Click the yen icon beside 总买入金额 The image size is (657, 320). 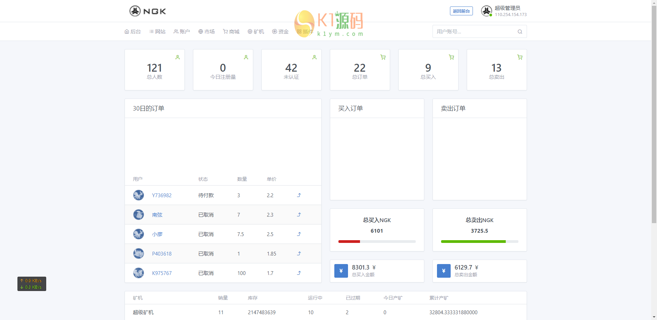341,271
